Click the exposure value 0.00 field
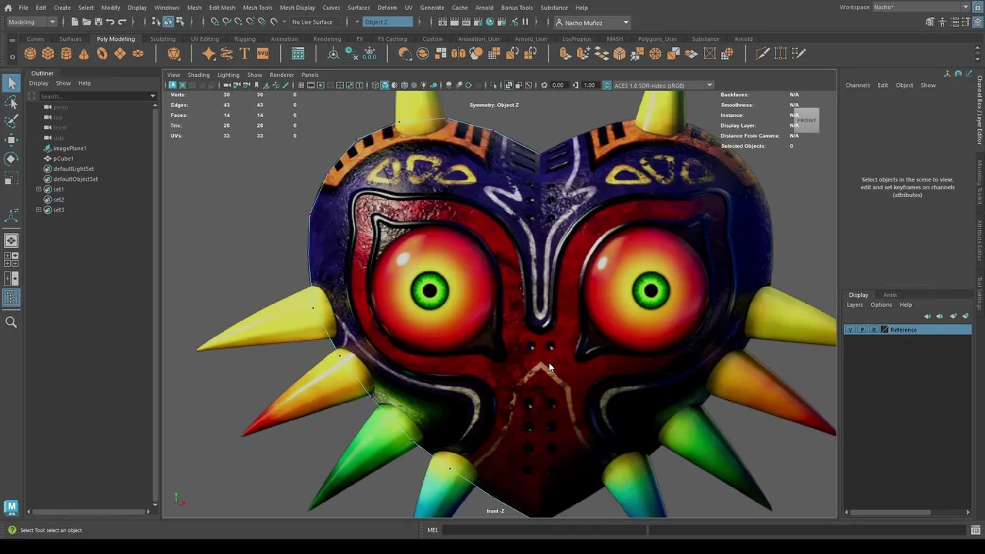Image resolution: width=985 pixels, height=554 pixels. pos(558,85)
